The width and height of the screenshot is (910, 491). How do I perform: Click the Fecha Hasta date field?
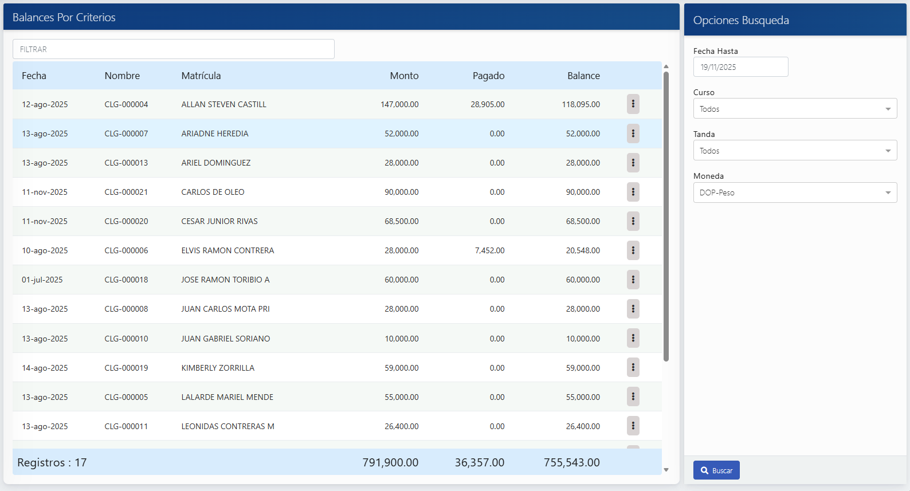pos(740,67)
